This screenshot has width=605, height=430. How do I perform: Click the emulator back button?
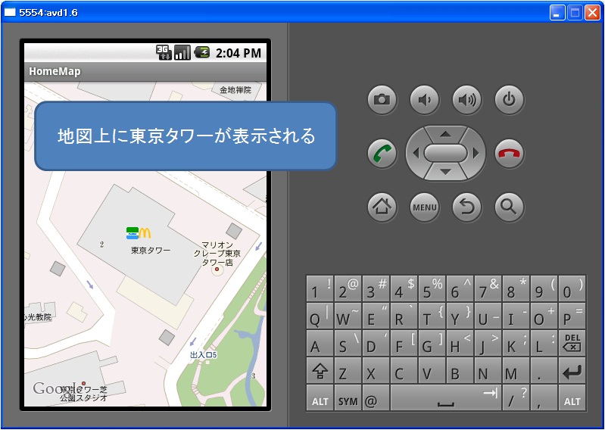click(467, 207)
